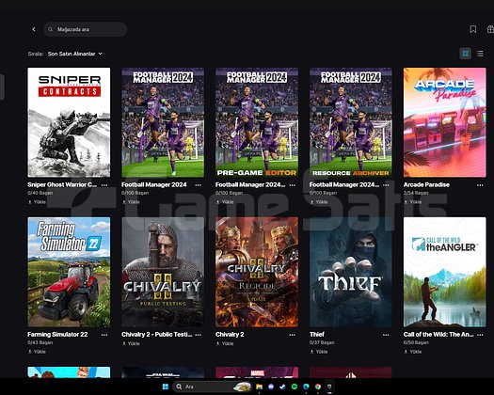Open the Arcade Paradise cover art
This screenshot has height=395, width=494.
[445, 122]
